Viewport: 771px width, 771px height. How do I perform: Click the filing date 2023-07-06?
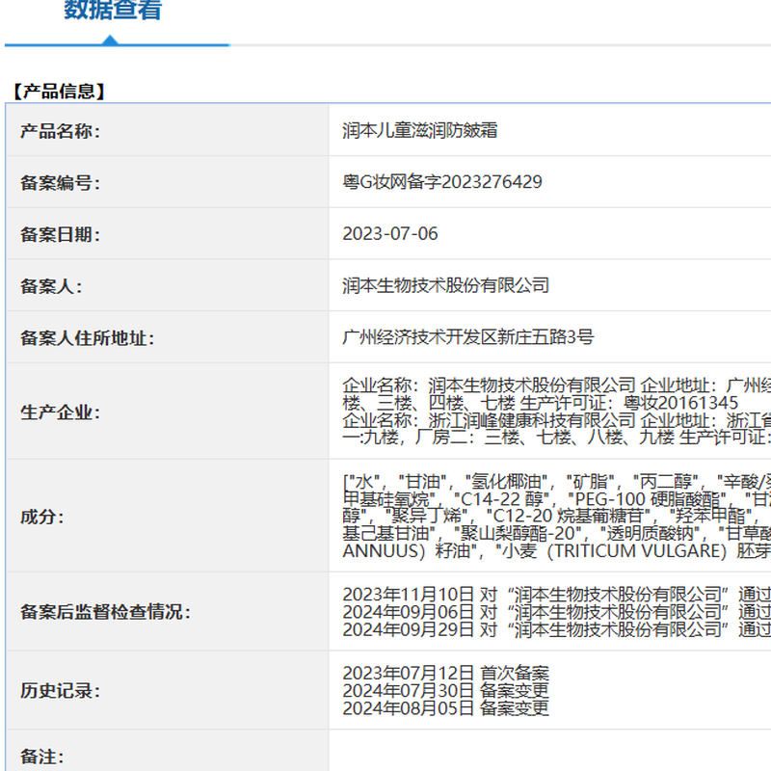click(390, 234)
